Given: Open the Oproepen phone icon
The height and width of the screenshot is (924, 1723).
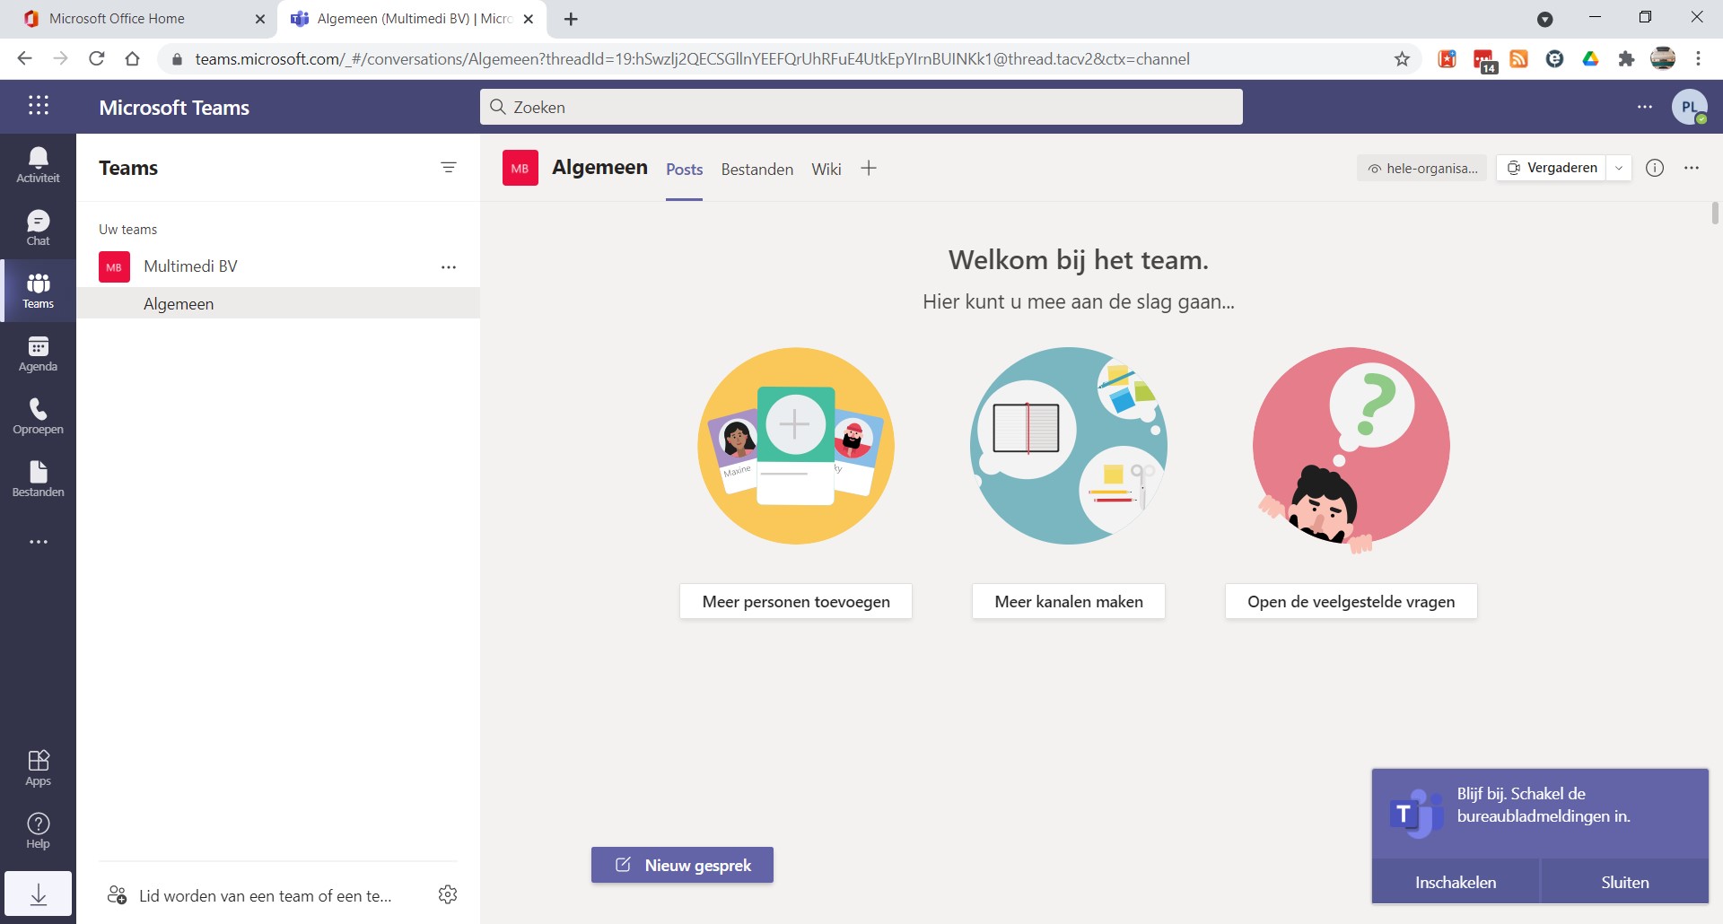Looking at the screenshot, I should 38,416.
